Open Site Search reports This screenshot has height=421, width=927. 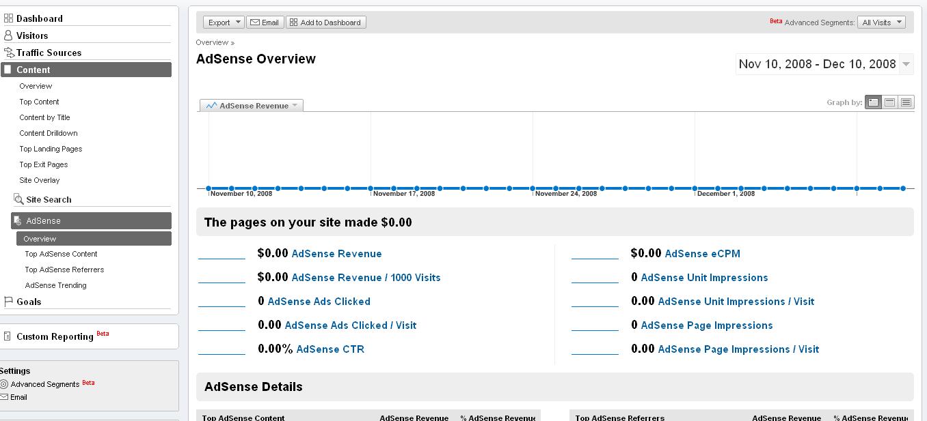(x=49, y=200)
